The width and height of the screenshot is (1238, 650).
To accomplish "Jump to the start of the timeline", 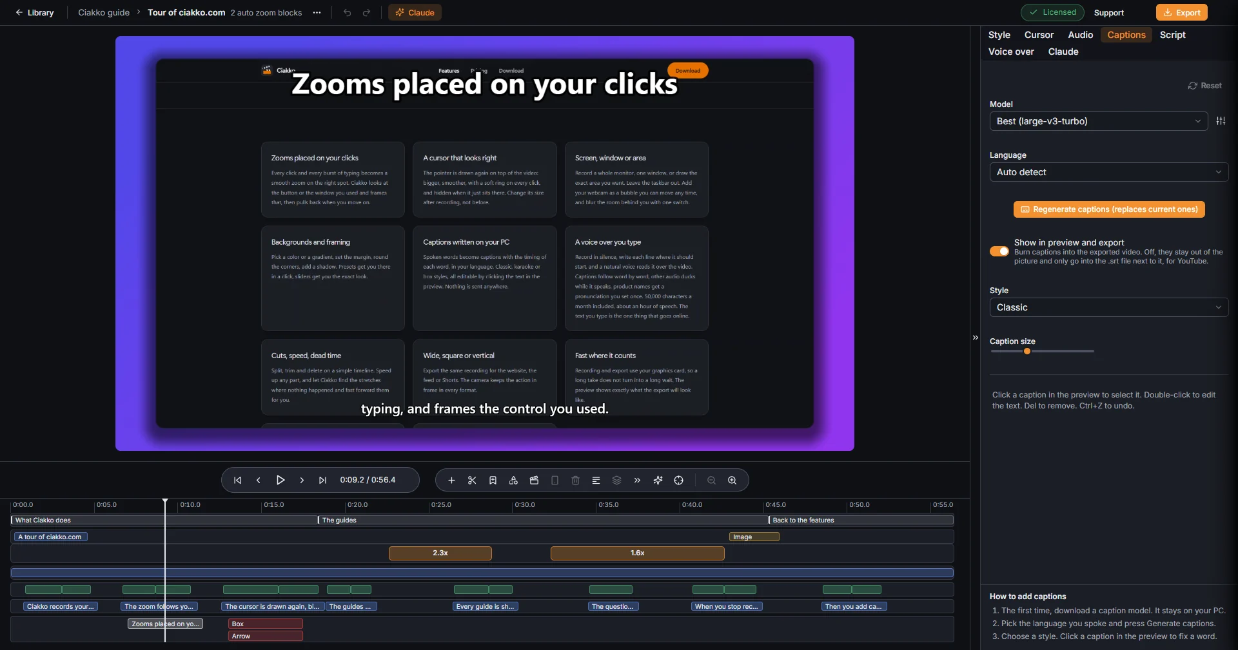I will coord(237,480).
